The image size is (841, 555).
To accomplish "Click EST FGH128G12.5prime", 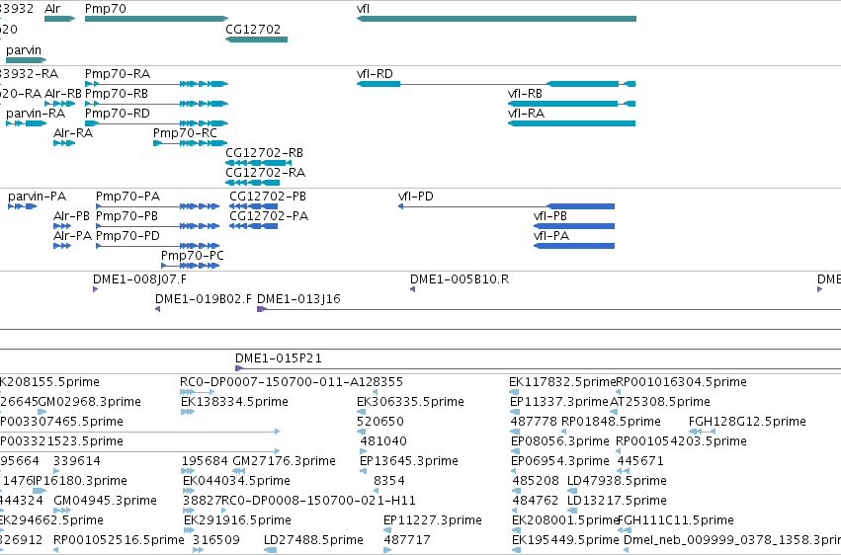I will tap(747, 422).
